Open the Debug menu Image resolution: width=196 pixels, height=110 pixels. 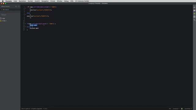click(66, 1)
